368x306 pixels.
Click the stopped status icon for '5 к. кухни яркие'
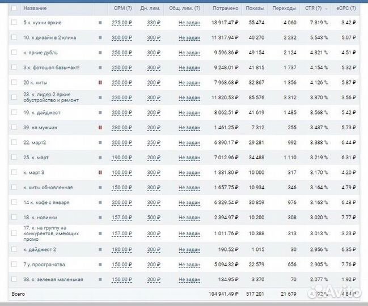coord(100,23)
